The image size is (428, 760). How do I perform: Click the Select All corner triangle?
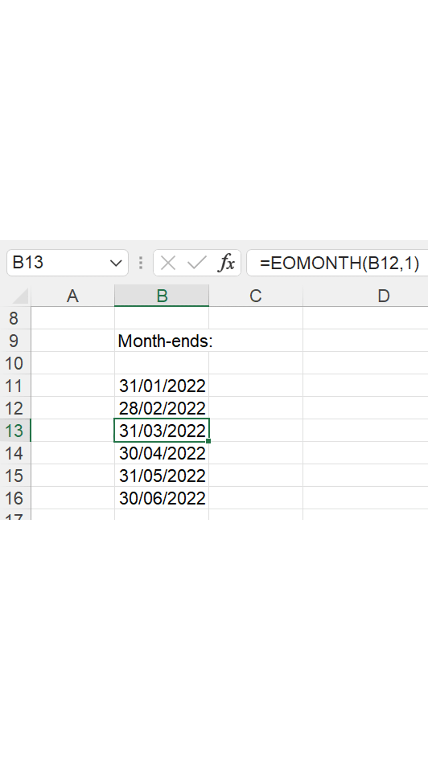(20, 296)
